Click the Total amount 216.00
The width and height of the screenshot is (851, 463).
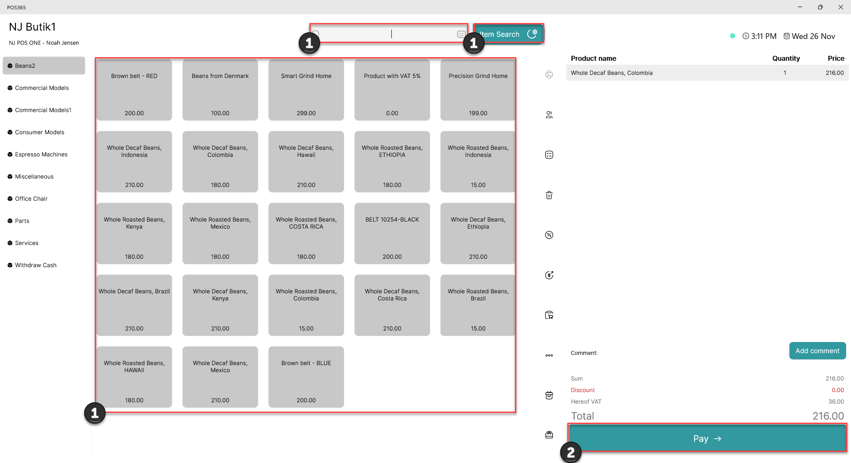[x=828, y=416]
